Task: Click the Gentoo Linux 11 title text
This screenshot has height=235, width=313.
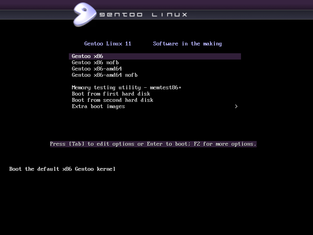Action: [x=108, y=43]
